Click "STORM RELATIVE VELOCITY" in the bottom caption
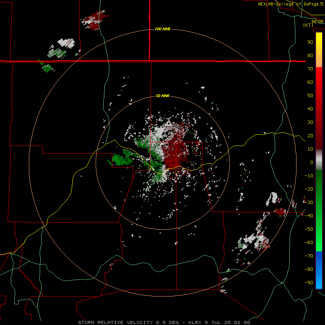This screenshot has width=325, height=325. [115, 322]
